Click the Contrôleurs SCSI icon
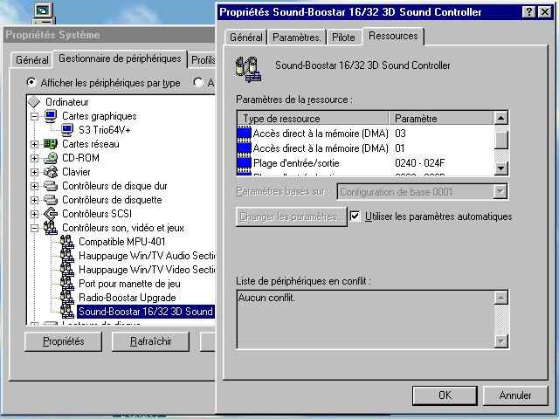The height and width of the screenshot is (419, 559). 51,214
